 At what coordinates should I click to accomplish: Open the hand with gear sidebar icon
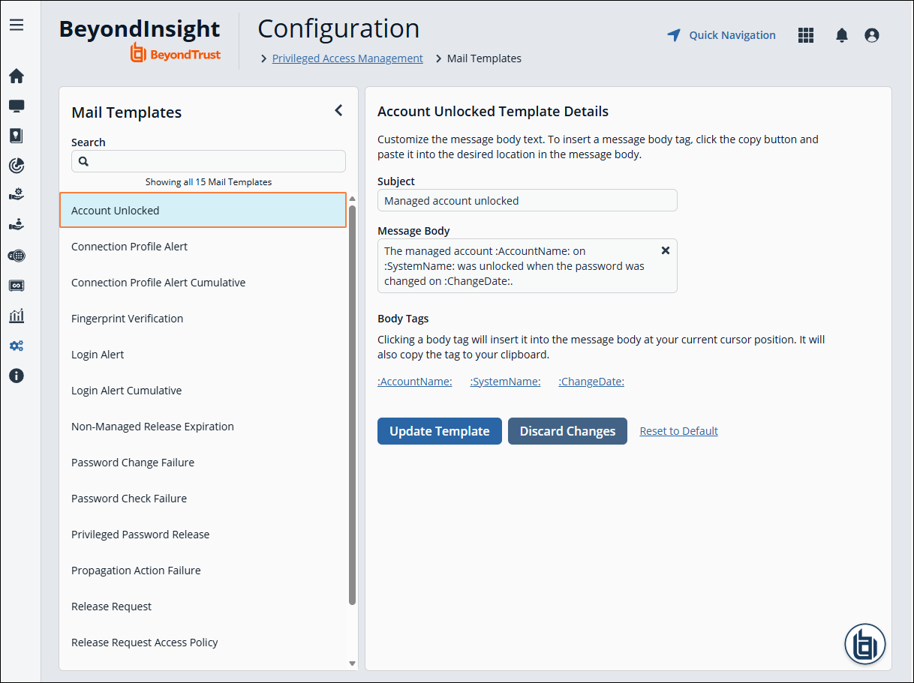[17, 194]
